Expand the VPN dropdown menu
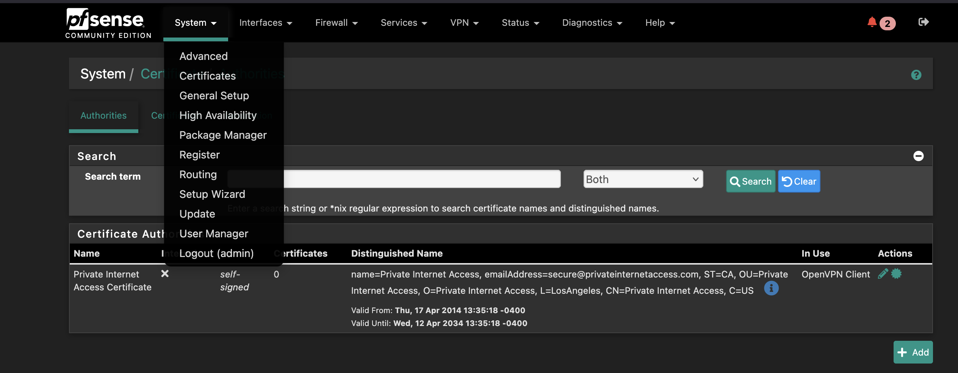 click(464, 23)
